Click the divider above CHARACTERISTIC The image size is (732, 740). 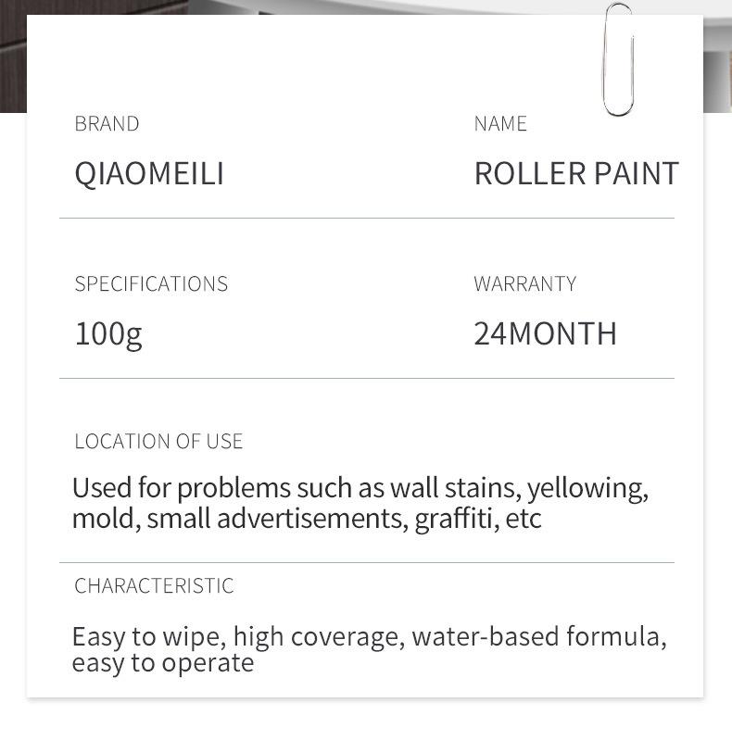[x=367, y=562]
